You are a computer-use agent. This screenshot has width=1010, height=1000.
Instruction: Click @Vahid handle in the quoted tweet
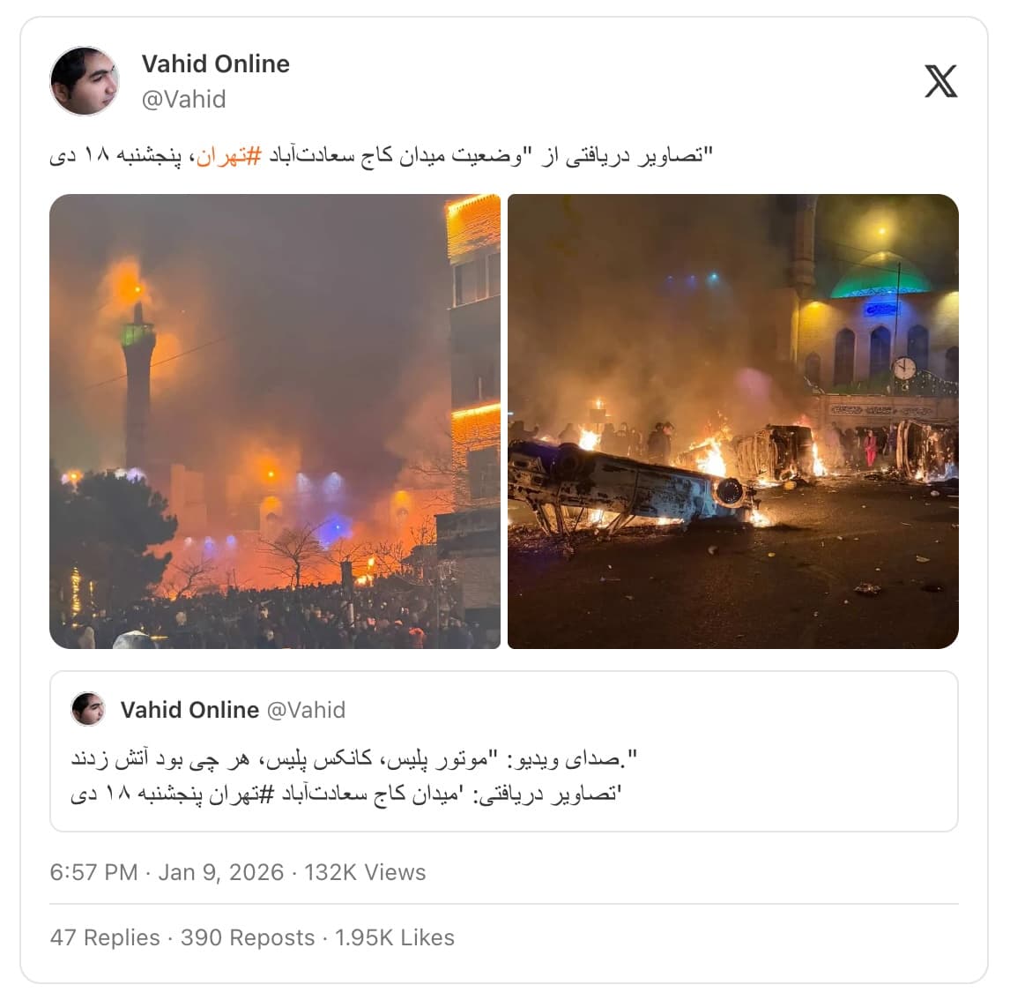306,709
